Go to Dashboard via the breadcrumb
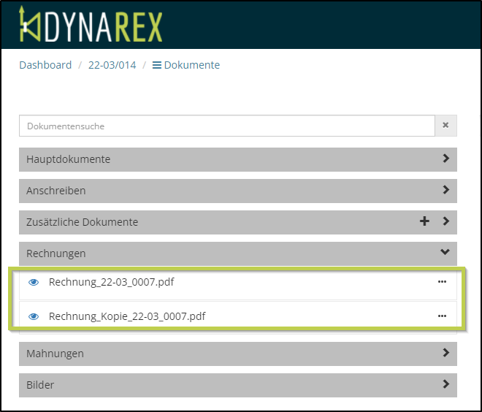This screenshot has width=482, height=412. [45, 65]
